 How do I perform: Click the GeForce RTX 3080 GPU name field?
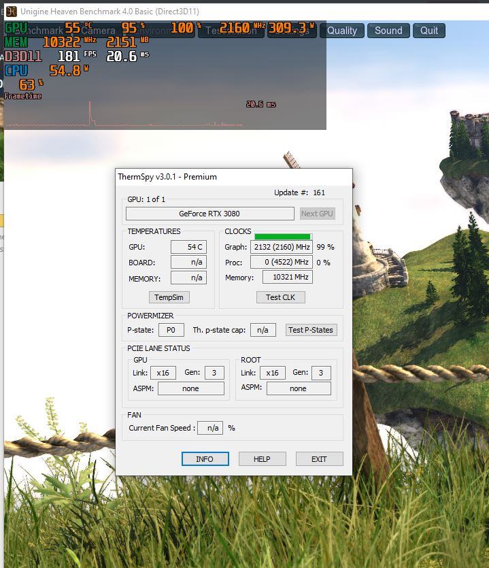(209, 214)
